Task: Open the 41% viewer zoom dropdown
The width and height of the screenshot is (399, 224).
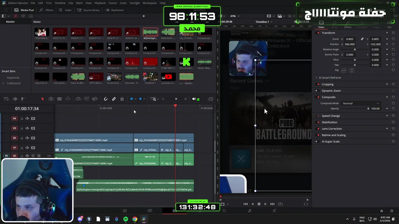Action: tap(235, 16)
